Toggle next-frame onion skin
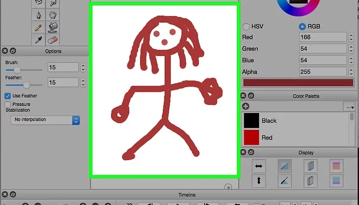 click(311, 180)
